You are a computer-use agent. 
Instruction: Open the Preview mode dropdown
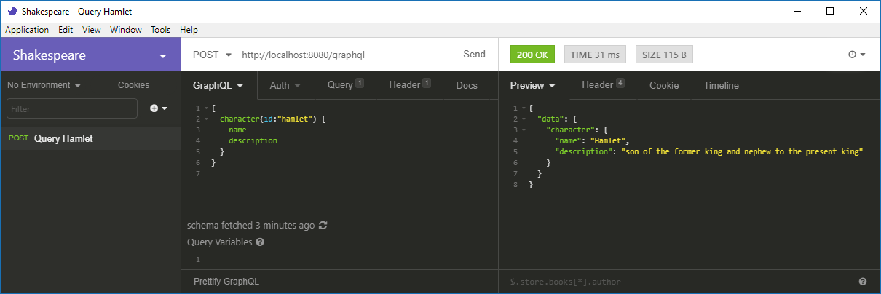(533, 85)
